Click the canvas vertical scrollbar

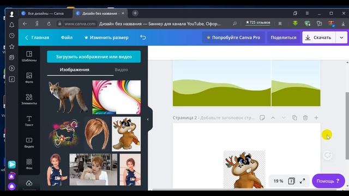click(347, 126)
